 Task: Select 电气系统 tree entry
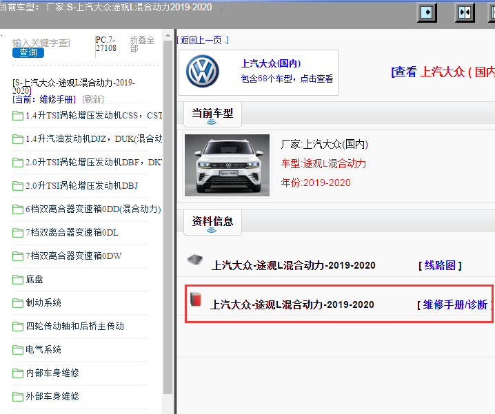(43, 349)
